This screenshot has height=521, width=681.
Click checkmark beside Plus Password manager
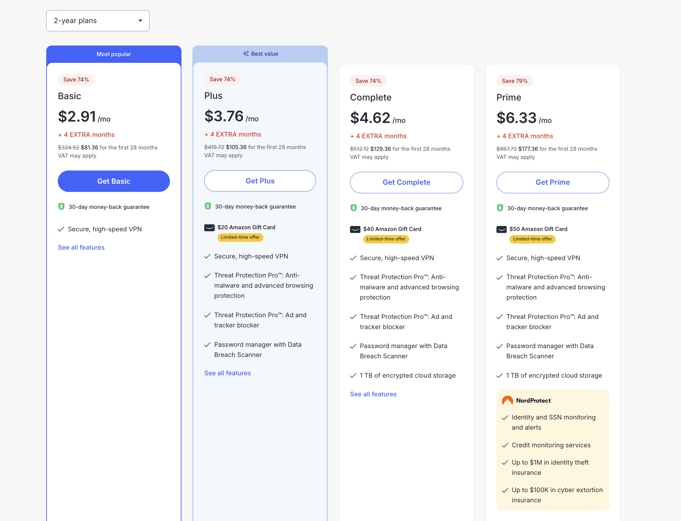[207, 345]
